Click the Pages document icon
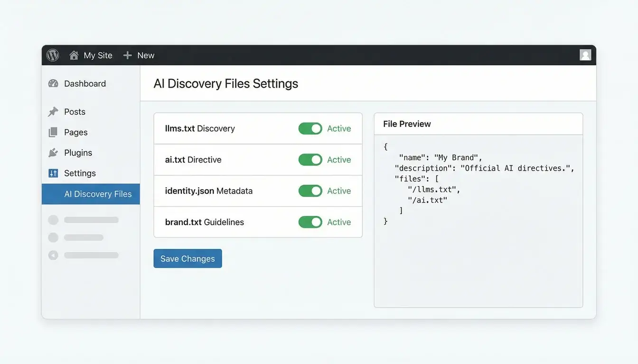Image resolution: width=638 pixels, height=364 pixels. point(53,132)
